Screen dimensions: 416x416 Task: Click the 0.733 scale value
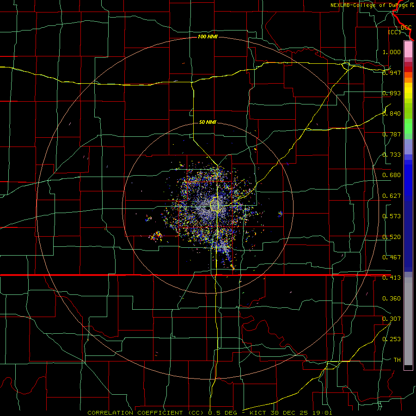tap(392, 155)
